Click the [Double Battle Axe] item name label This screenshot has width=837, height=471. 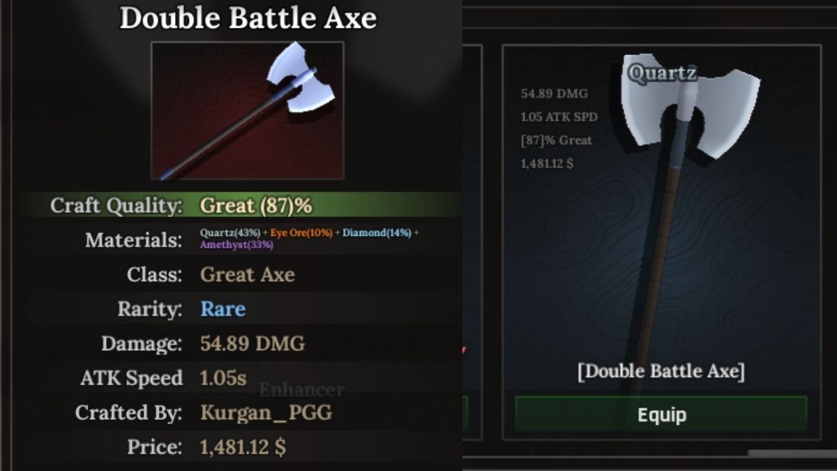661,371
